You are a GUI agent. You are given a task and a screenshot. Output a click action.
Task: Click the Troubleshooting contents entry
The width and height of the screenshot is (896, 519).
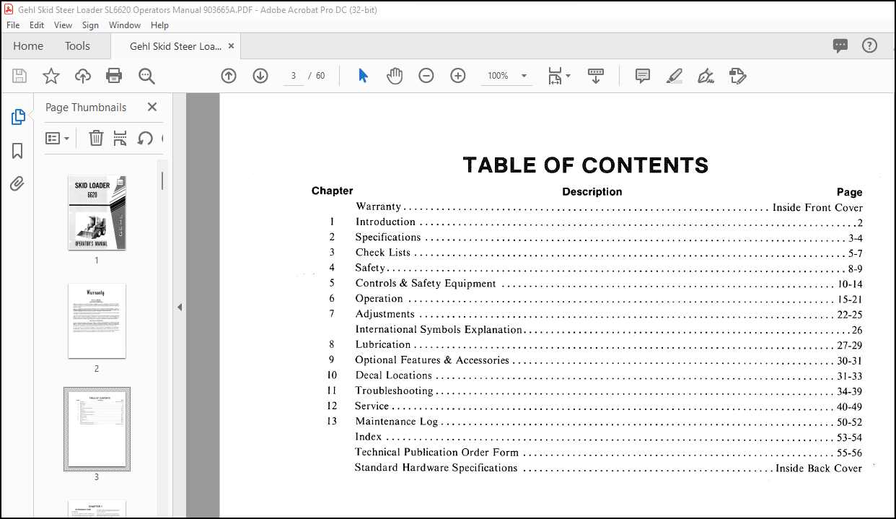(x=394, y=391)
